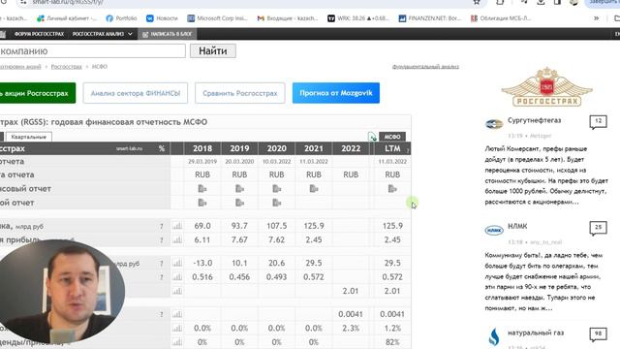Click the green акции Росгосстрах button
The image size is (620, 349).
pos(37,93)
